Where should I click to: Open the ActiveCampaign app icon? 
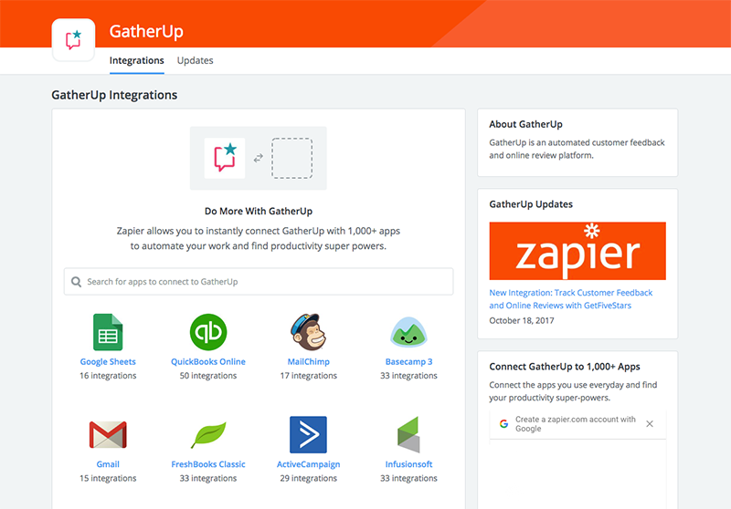[308, 434]
